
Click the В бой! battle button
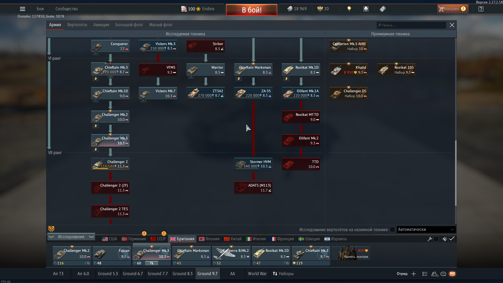pos(251,10)
